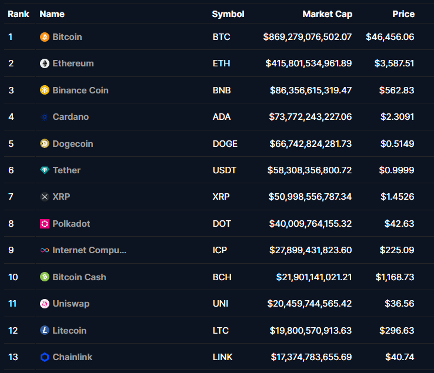434x373 pixels.
Task: Sort by the Market Cap header
Action: [327, 14]
